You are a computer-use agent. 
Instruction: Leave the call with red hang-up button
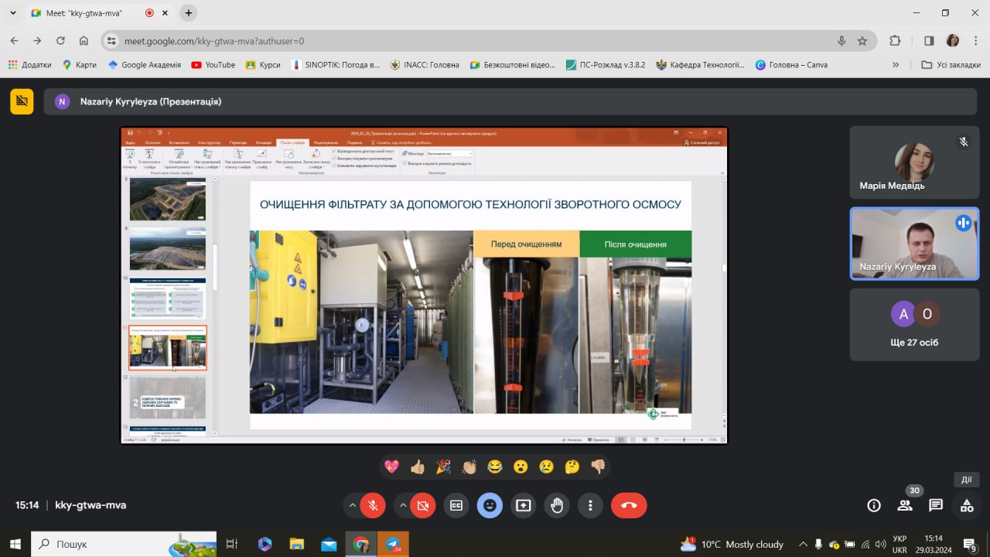pos(629,505)
